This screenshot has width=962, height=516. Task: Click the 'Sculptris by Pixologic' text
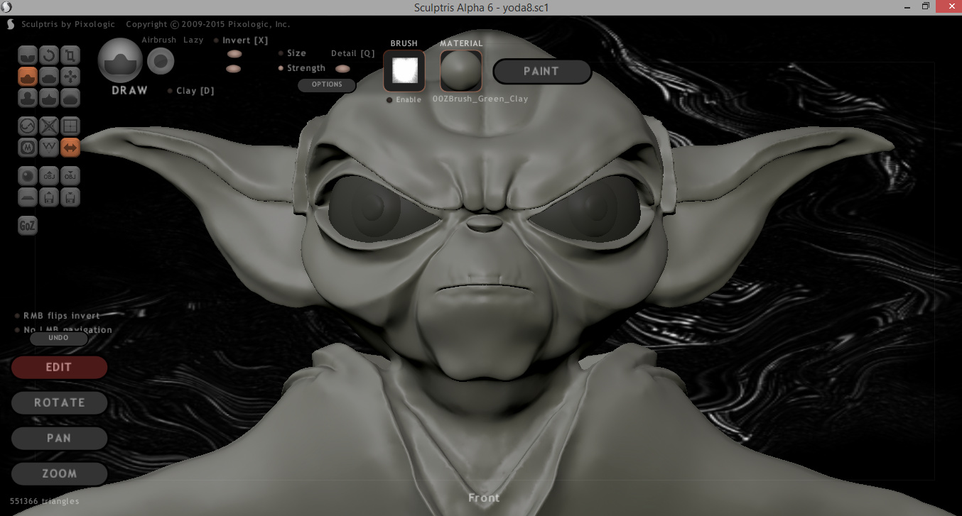67,24
